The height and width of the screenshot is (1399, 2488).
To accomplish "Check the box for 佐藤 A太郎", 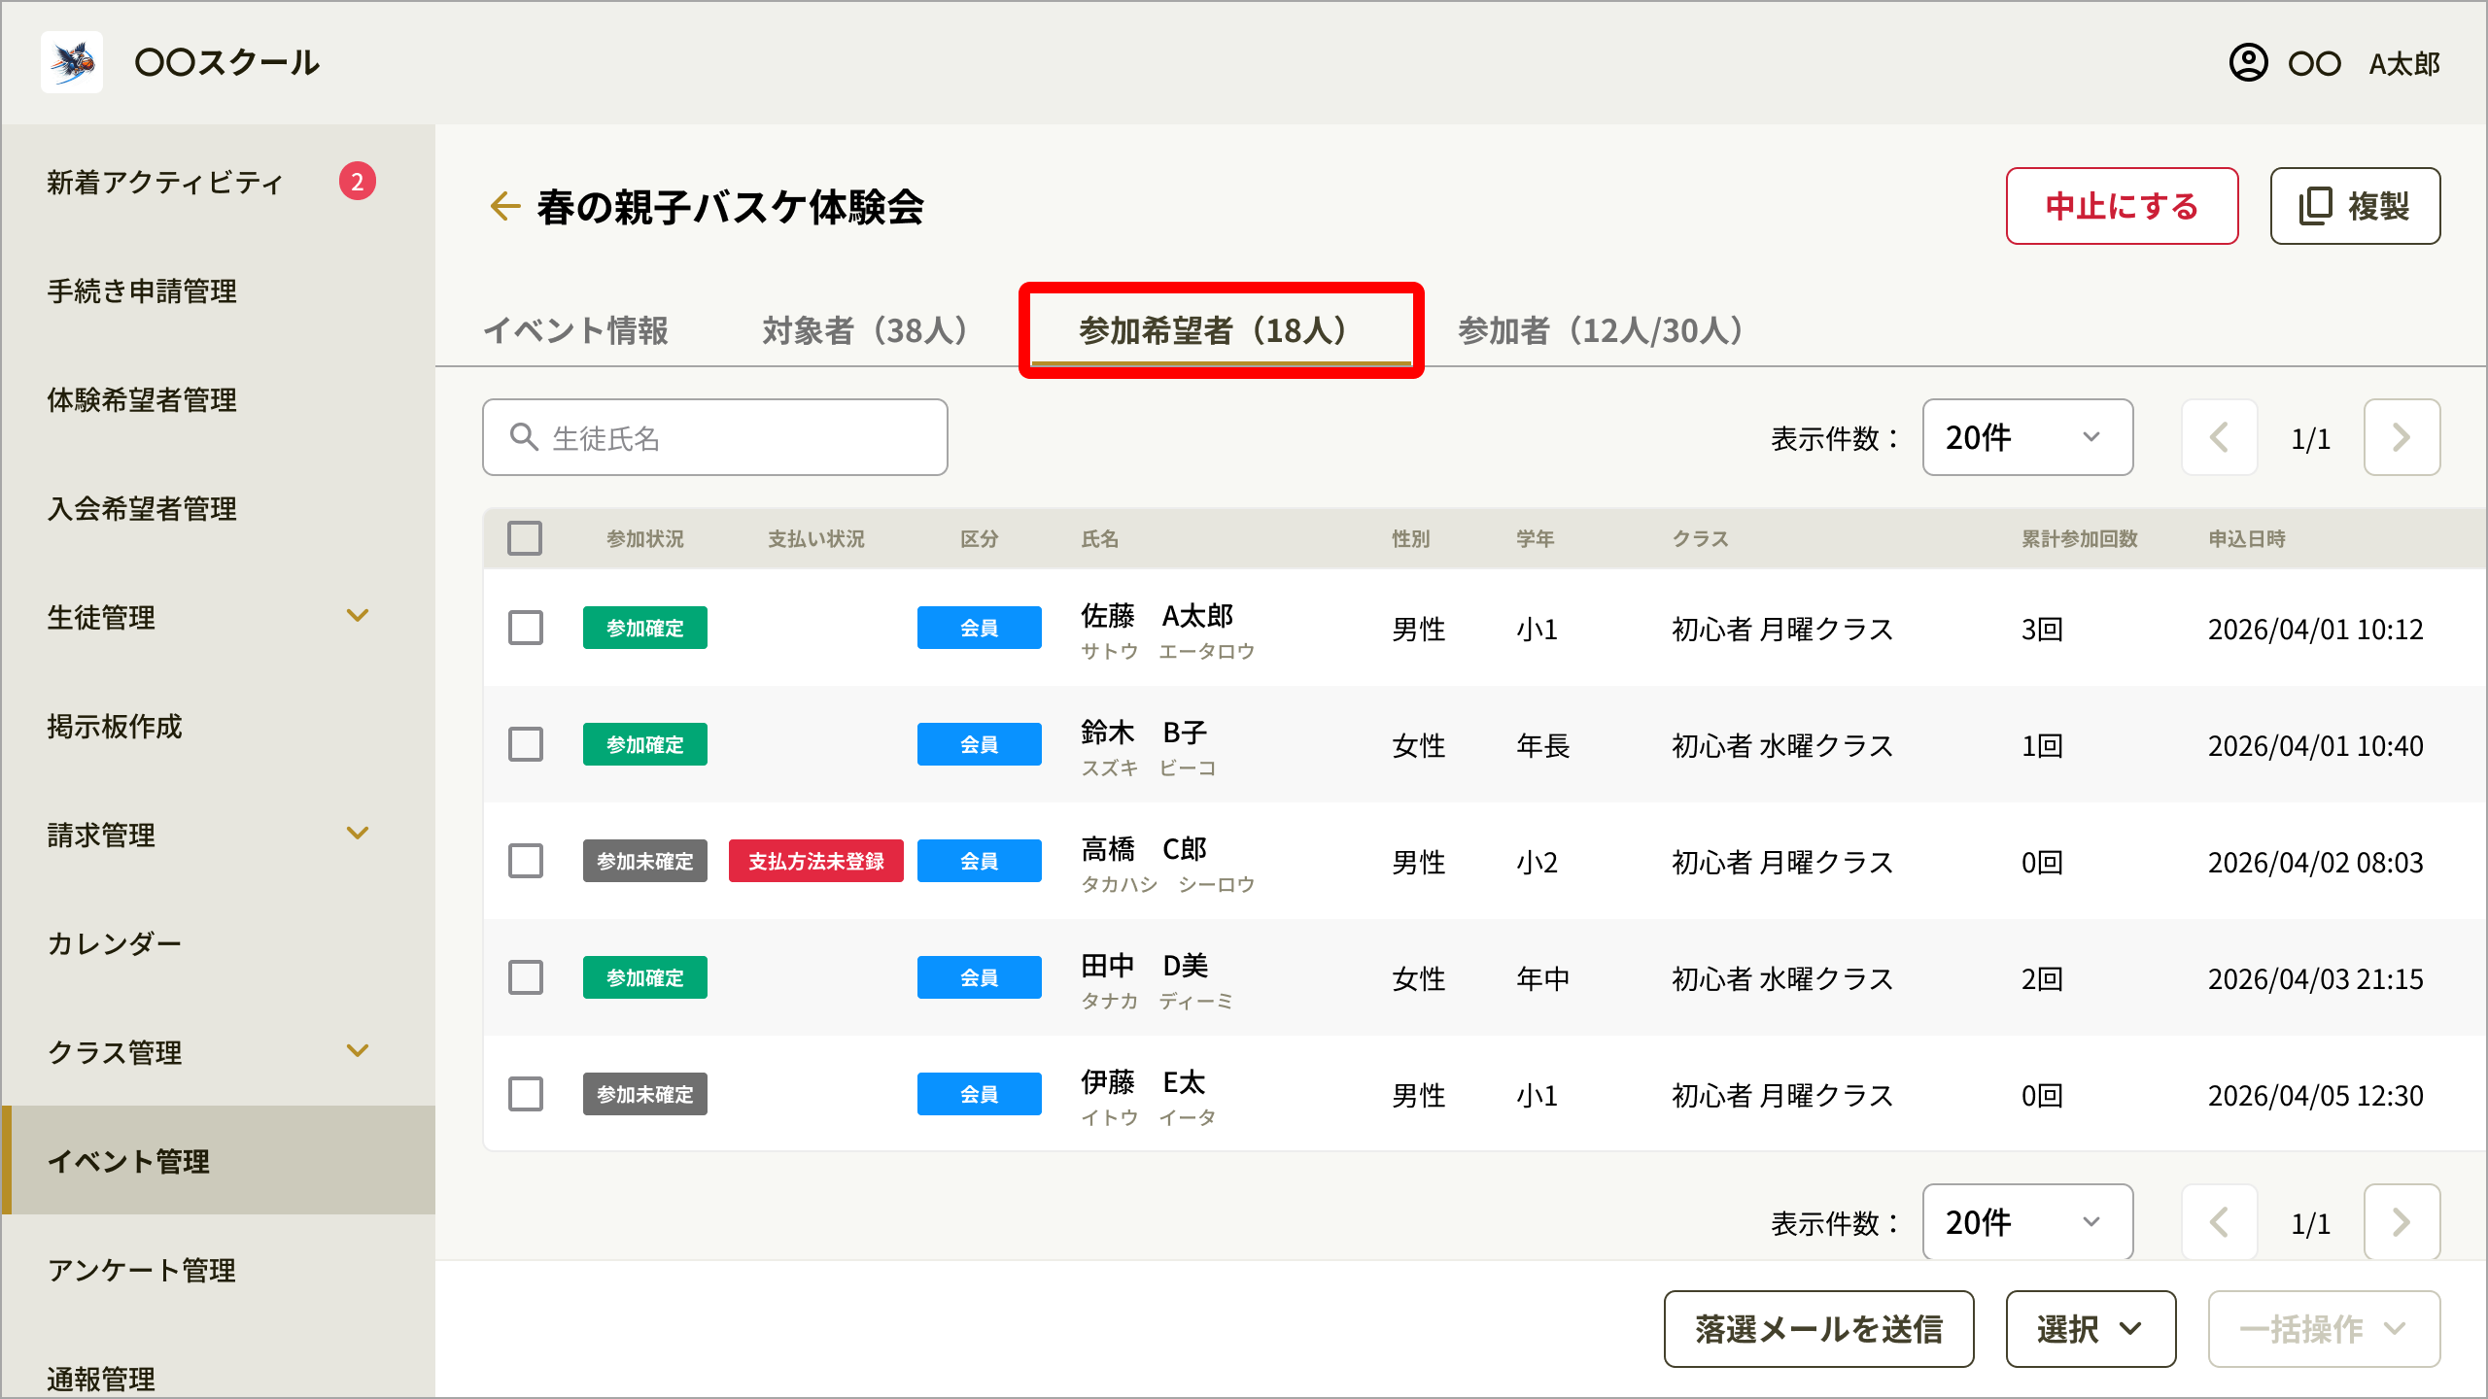I will pos(526,628).
